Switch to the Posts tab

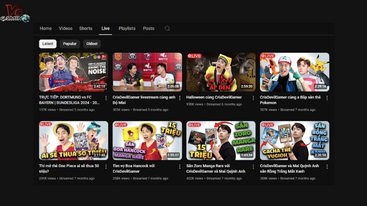[x=149, y=28]
